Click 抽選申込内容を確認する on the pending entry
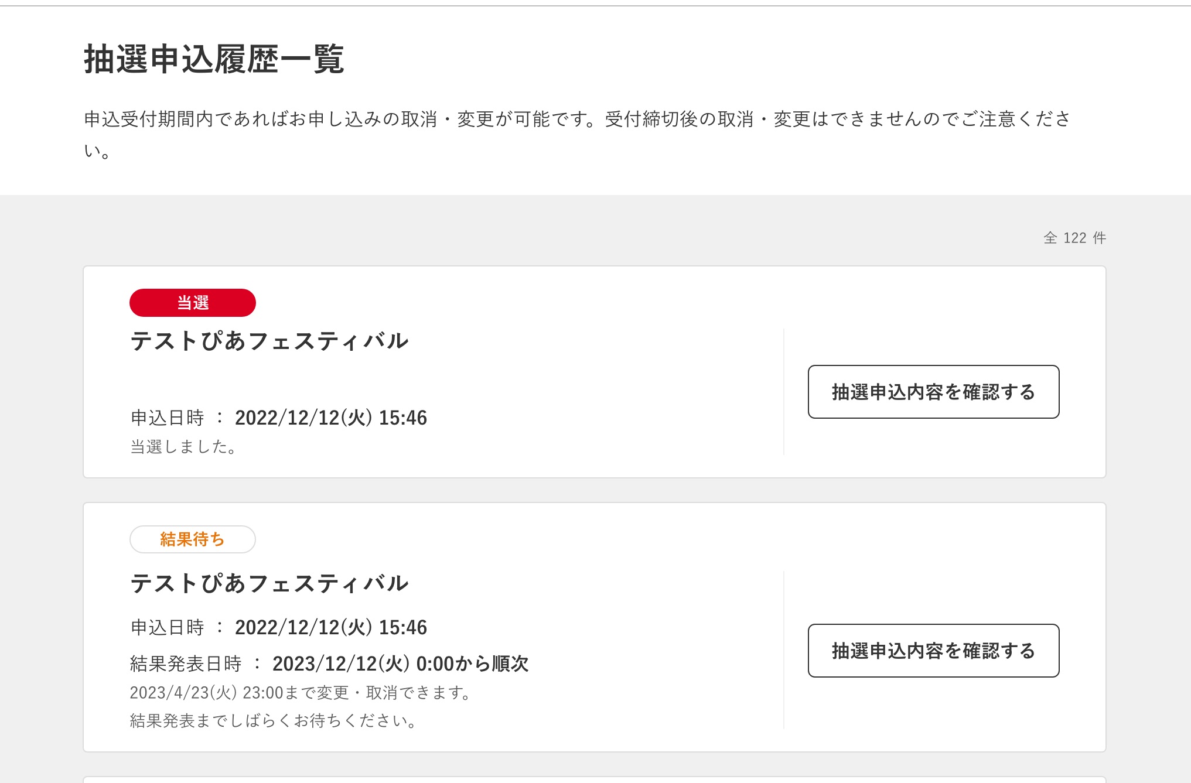Image resolution: width=1191 pixels, height=783 pixels. tap(933, 650)
